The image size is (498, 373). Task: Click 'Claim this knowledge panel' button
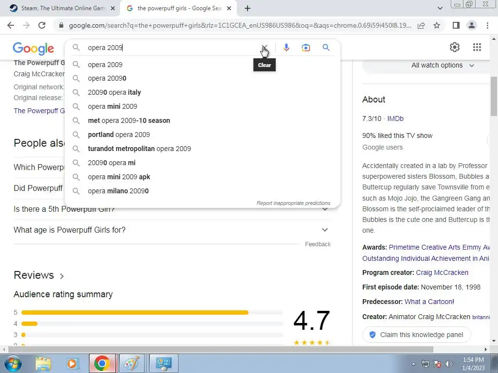coord(416,335)
